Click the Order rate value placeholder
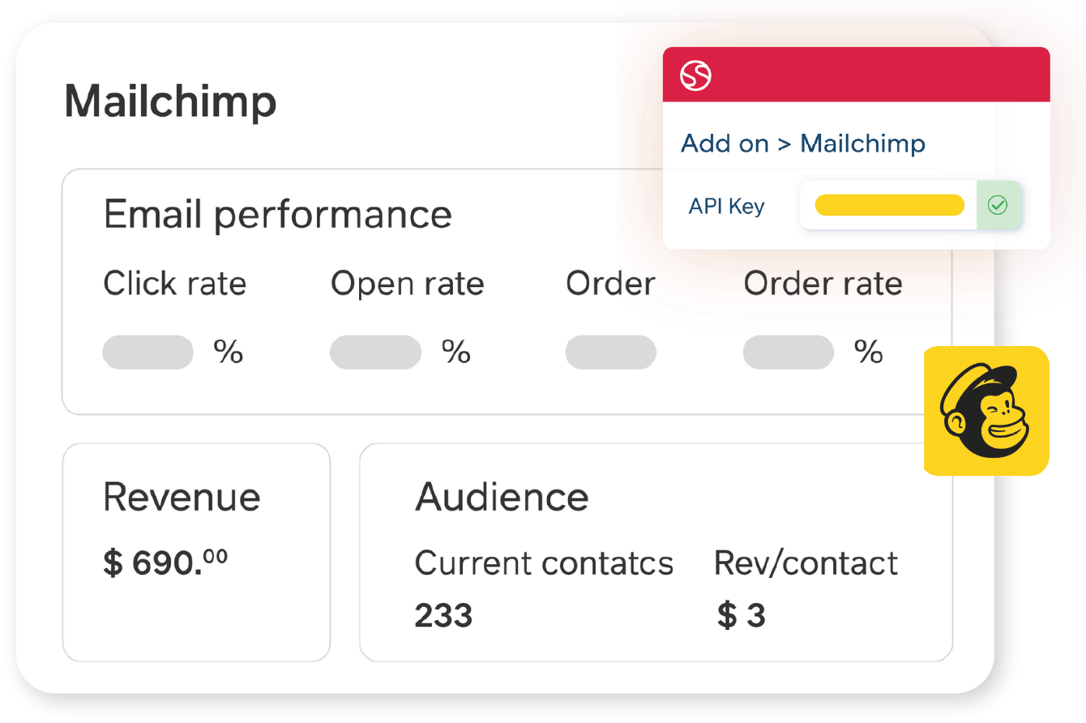 [789, 353]
